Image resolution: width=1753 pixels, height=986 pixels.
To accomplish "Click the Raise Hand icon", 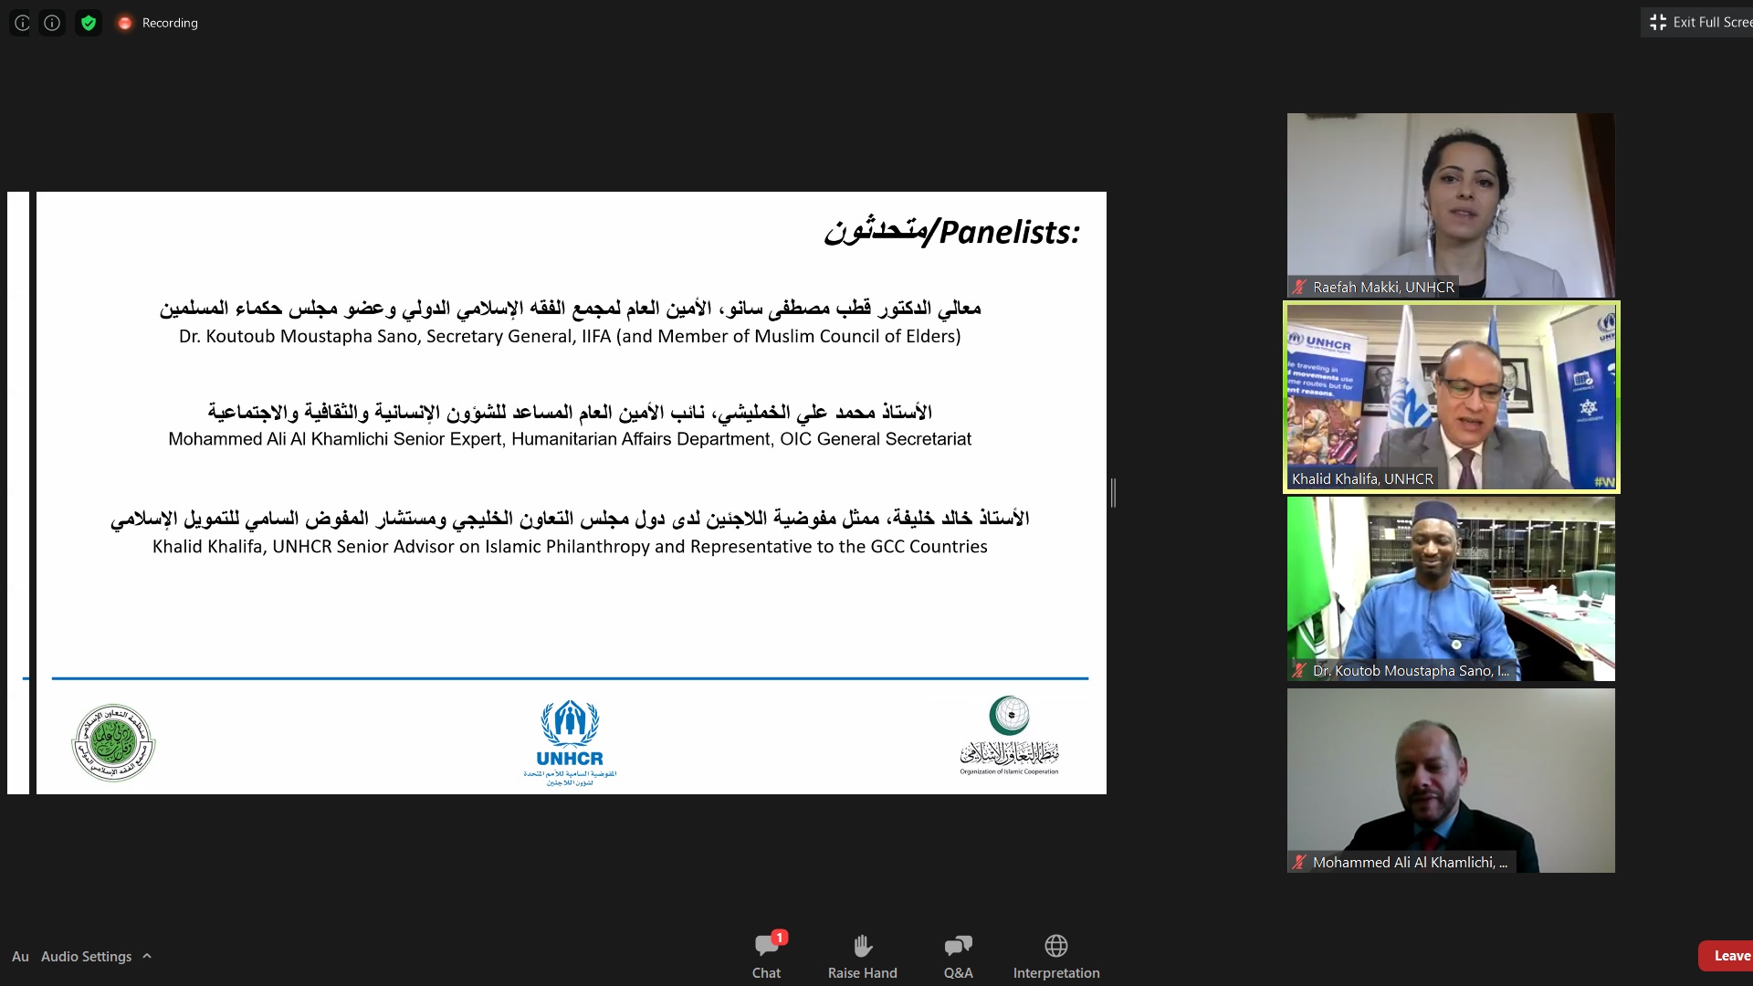I will (862, 946).
